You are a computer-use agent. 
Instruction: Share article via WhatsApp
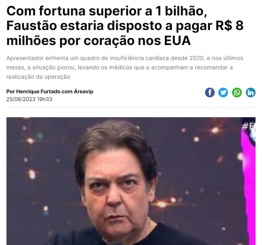pos(237,92)
